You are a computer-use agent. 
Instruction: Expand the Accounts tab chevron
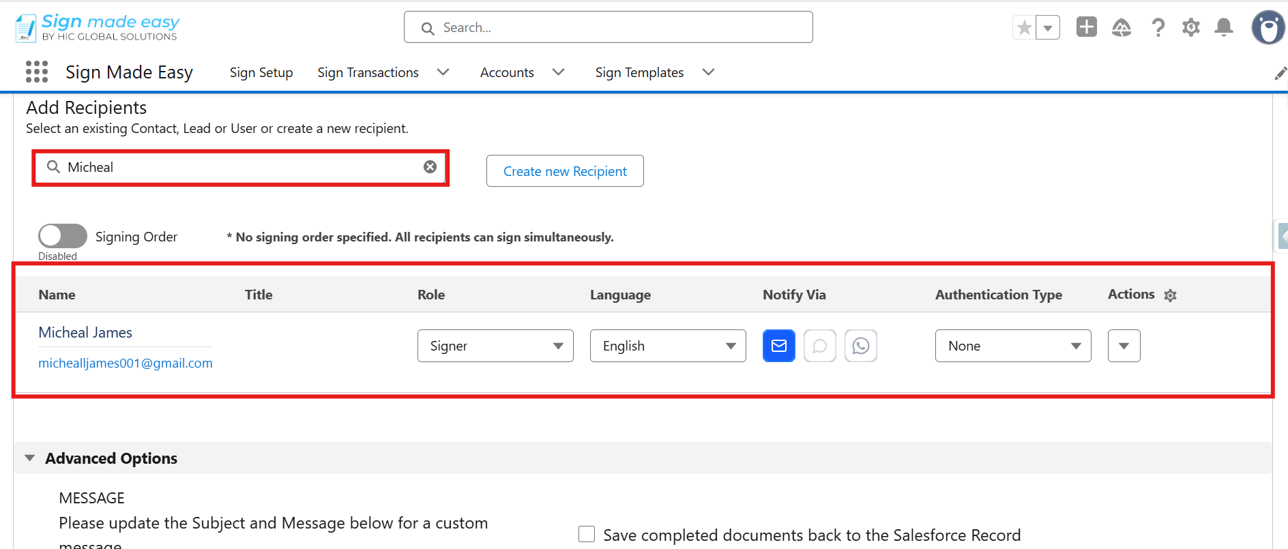point(559,72)
